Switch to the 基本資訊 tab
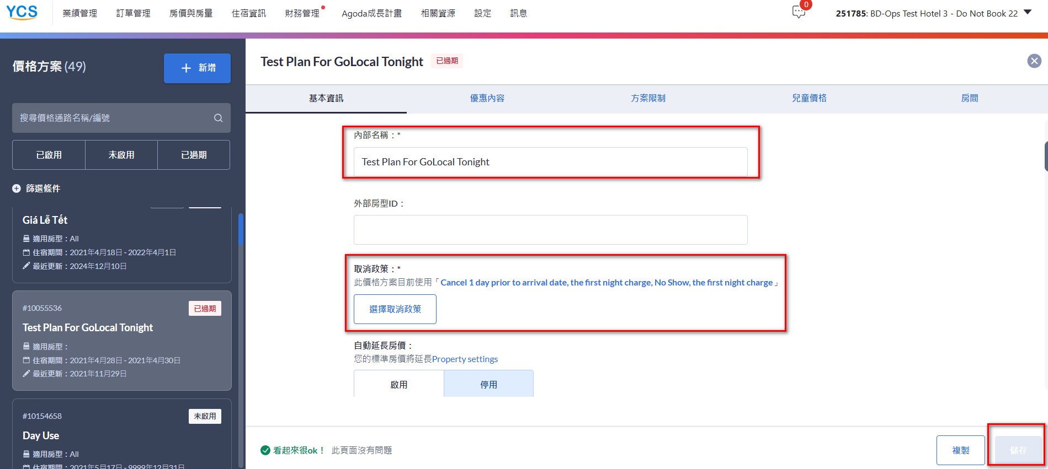The height and width of the screenshot is (469, 1048). pos(326,98)
